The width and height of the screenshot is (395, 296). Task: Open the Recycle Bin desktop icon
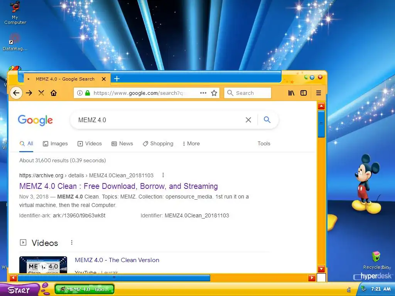coord(376,260)
